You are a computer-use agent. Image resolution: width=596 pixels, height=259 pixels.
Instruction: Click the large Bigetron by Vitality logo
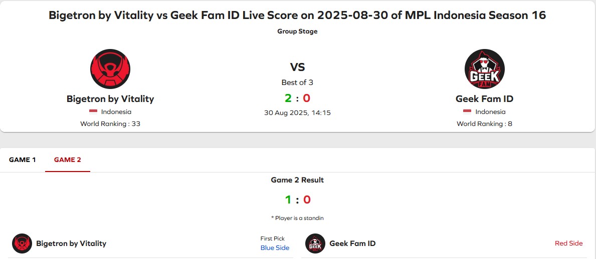pos(110,69)
